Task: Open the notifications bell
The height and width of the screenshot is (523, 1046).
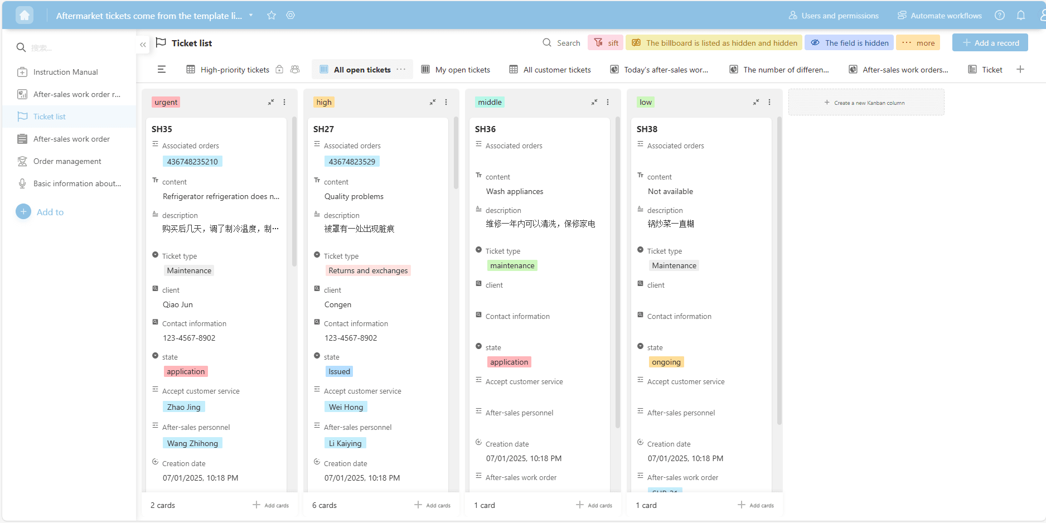Action: [1021, 16]
